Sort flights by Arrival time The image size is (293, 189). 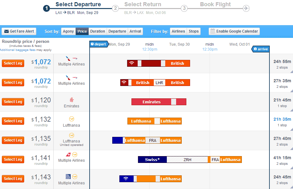(135, 31)
